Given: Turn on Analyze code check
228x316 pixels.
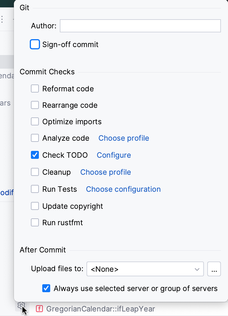Looking at the screenshot, I should 35,138.
